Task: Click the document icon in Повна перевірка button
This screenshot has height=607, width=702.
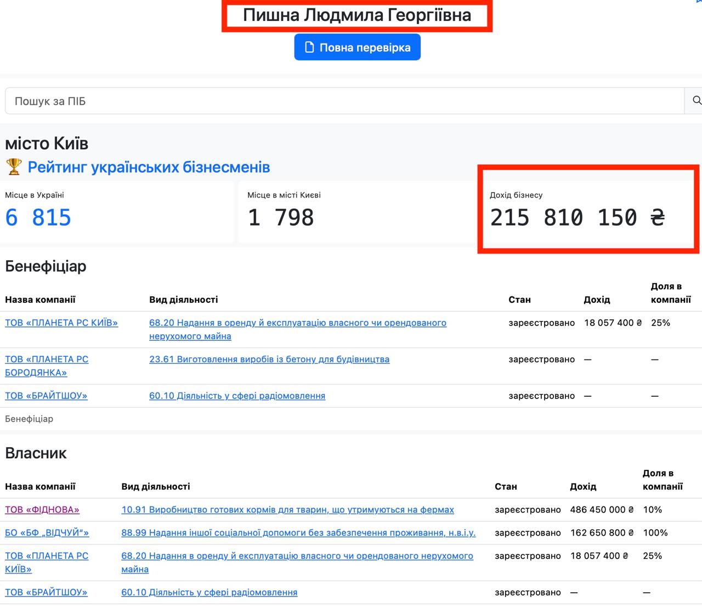Action: coord(309,47)
